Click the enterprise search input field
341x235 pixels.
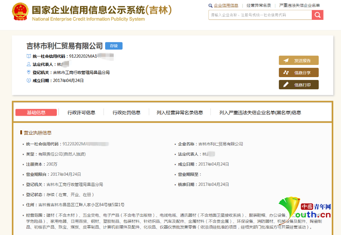click(258, 15)
